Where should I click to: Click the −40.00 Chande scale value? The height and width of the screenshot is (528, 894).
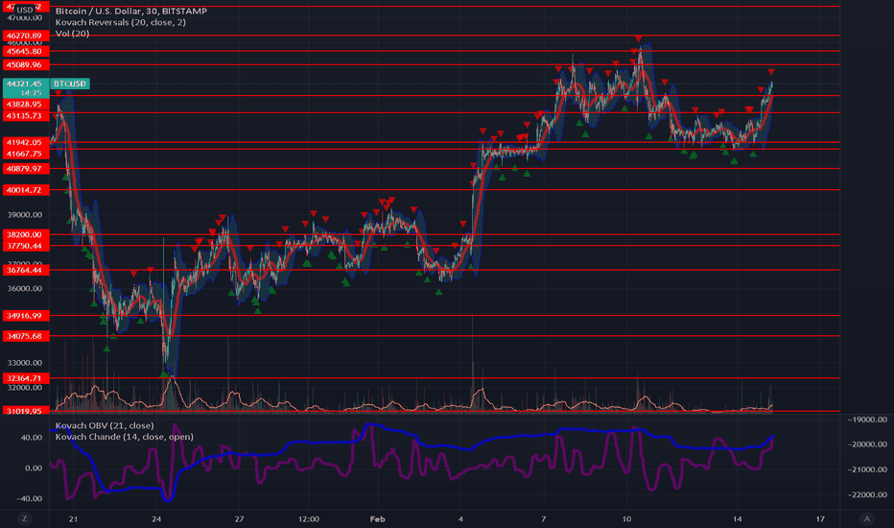tap(29, 499)
